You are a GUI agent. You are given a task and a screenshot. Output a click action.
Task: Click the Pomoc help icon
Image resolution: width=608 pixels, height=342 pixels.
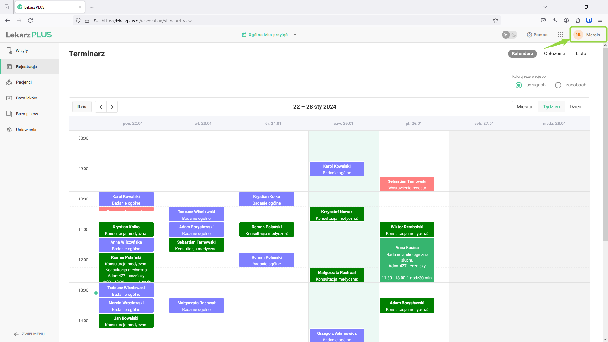(529, 35)
